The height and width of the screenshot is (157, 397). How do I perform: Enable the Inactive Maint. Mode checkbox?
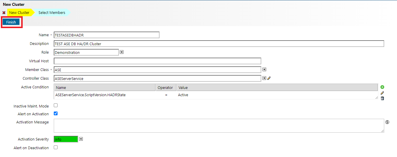[56, 105]
